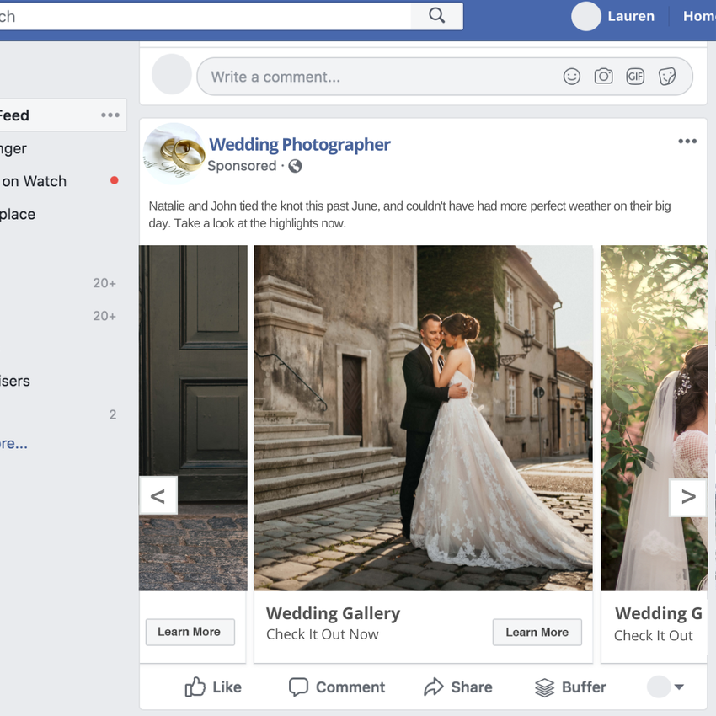Post a sticker in the comment
Viewport: 716px width, 716px height.
667,77
